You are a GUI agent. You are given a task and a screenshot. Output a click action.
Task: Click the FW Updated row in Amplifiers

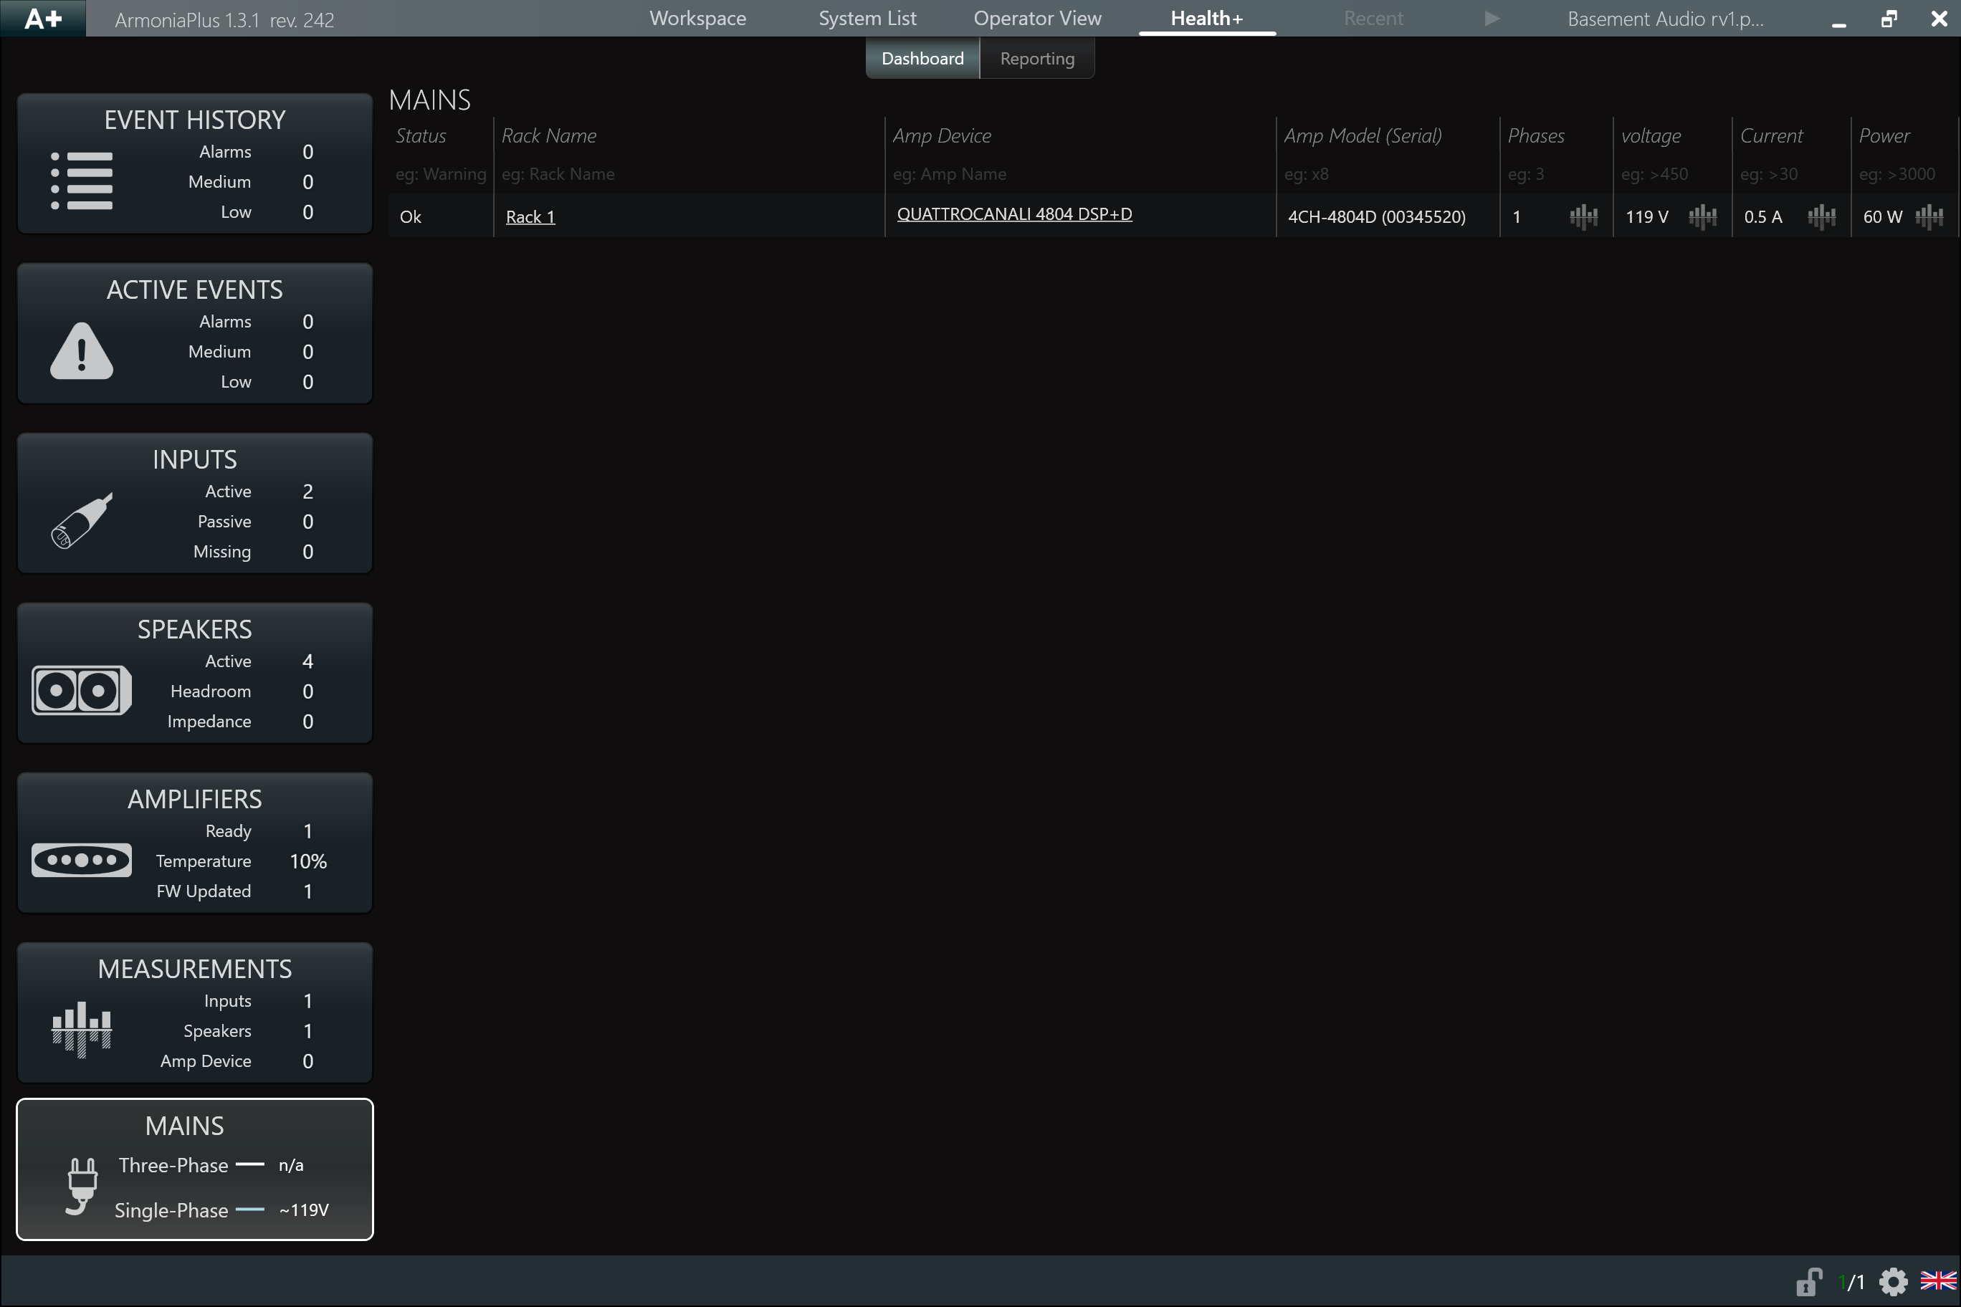(234, 892)
